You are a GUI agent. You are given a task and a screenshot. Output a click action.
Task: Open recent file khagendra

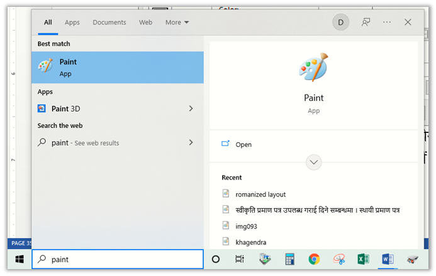pyautogui.click(x=251, y=243)
